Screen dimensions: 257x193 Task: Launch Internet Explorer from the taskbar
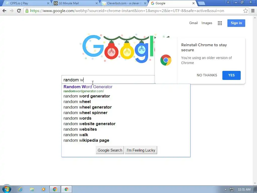(x=20, y=189)
